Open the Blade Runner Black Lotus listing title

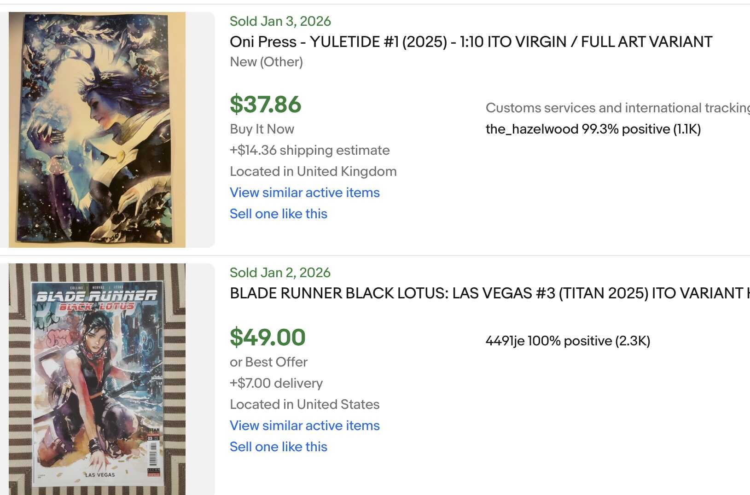point(489,293)
